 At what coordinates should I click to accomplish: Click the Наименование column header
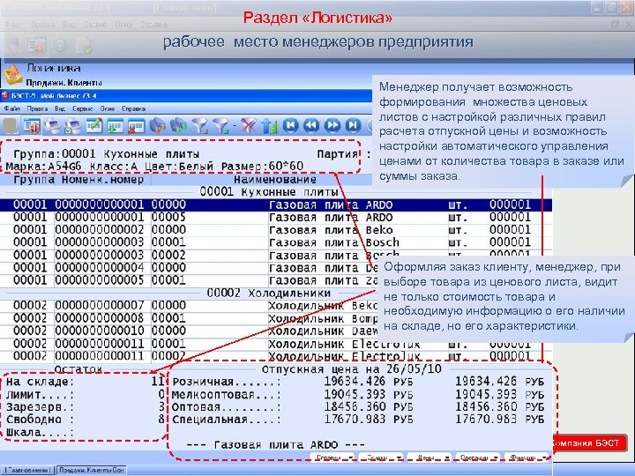click(x=275, y=180)
